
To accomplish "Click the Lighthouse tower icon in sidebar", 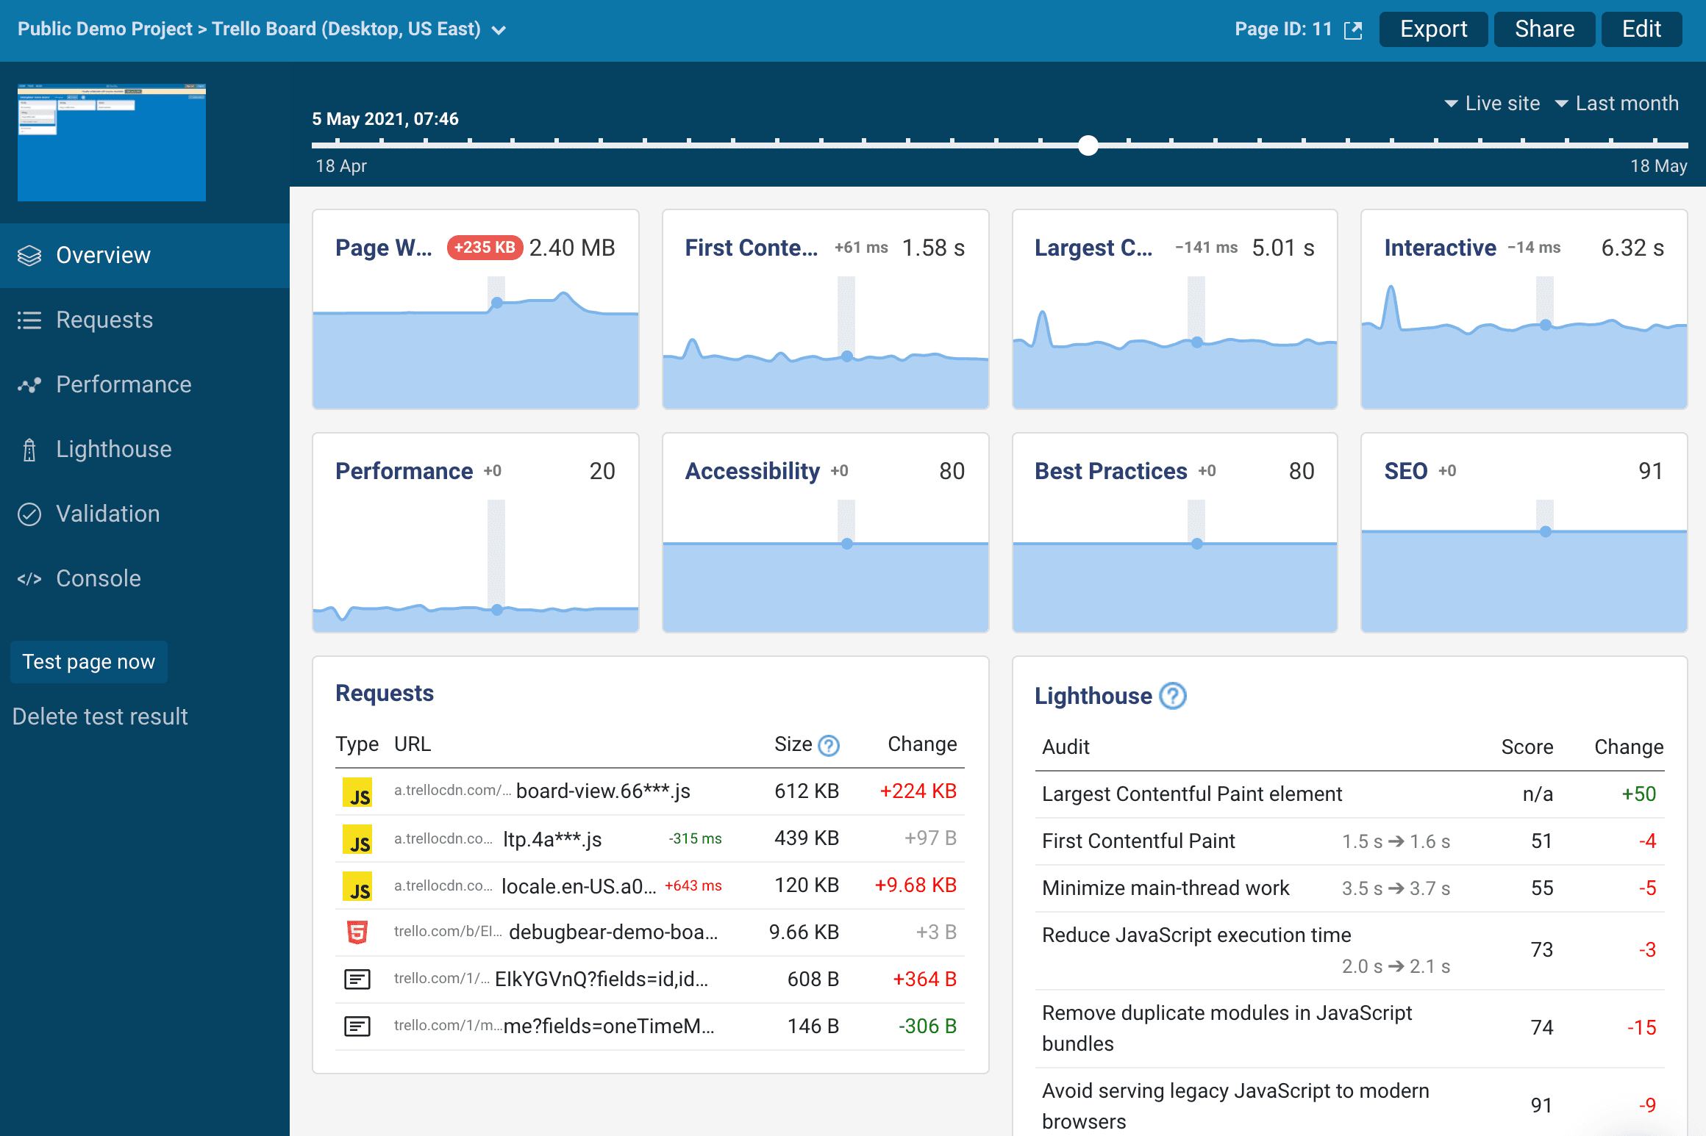I will 29,450.
